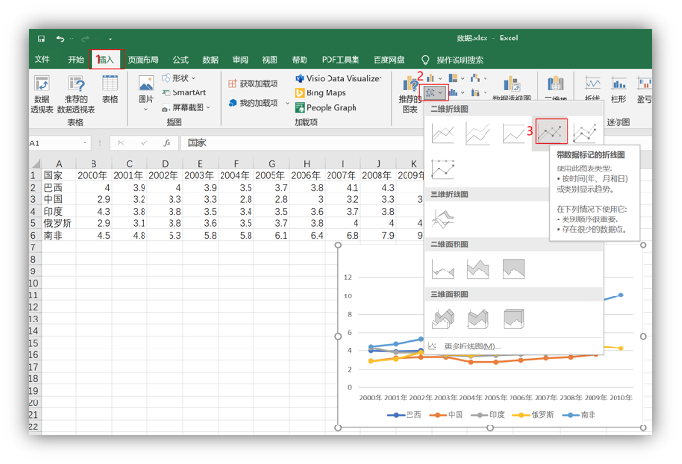The width and height of the screenshot is (682, 464).
Task: Open the 文件 menu
Action: pos(42,60)
